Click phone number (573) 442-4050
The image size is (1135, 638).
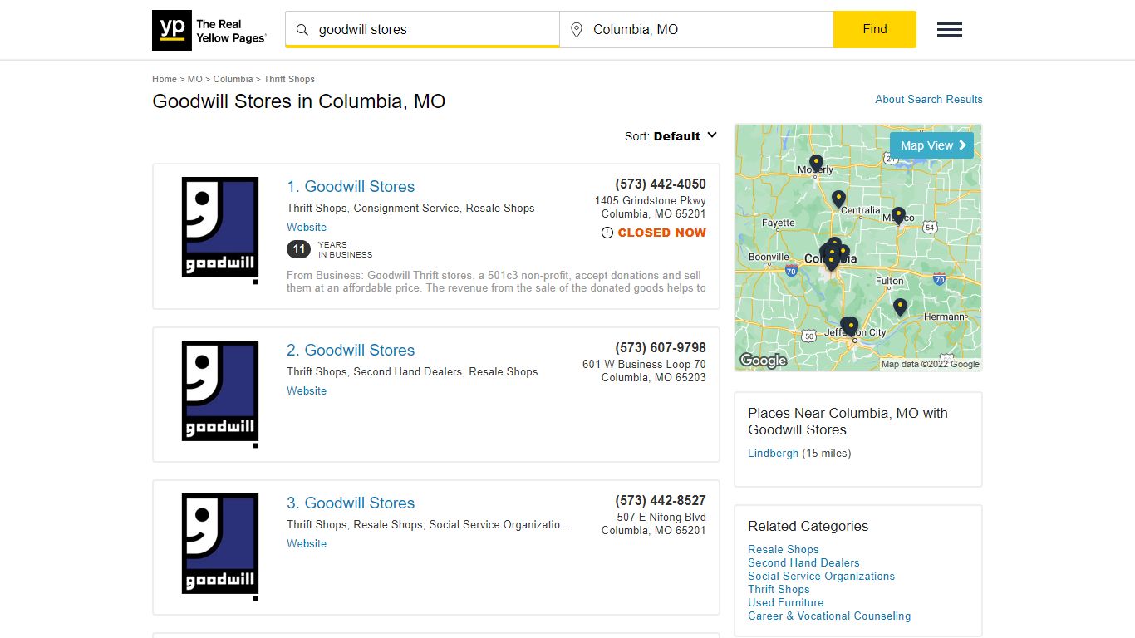(661, 184)
